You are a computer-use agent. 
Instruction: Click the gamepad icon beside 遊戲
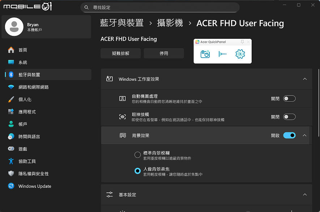click(x=11, y=149)
